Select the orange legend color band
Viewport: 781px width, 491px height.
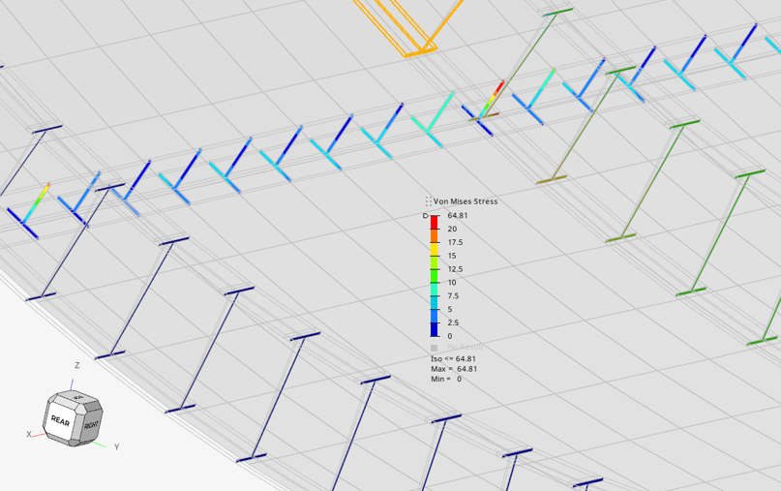click(435, 235)
